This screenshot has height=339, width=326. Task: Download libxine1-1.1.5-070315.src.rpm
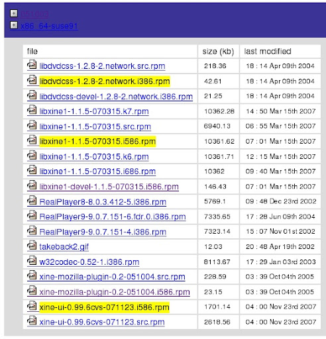[95, 126]
